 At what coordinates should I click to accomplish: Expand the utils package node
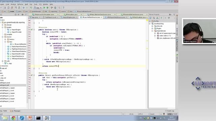(x=3, y=61)
